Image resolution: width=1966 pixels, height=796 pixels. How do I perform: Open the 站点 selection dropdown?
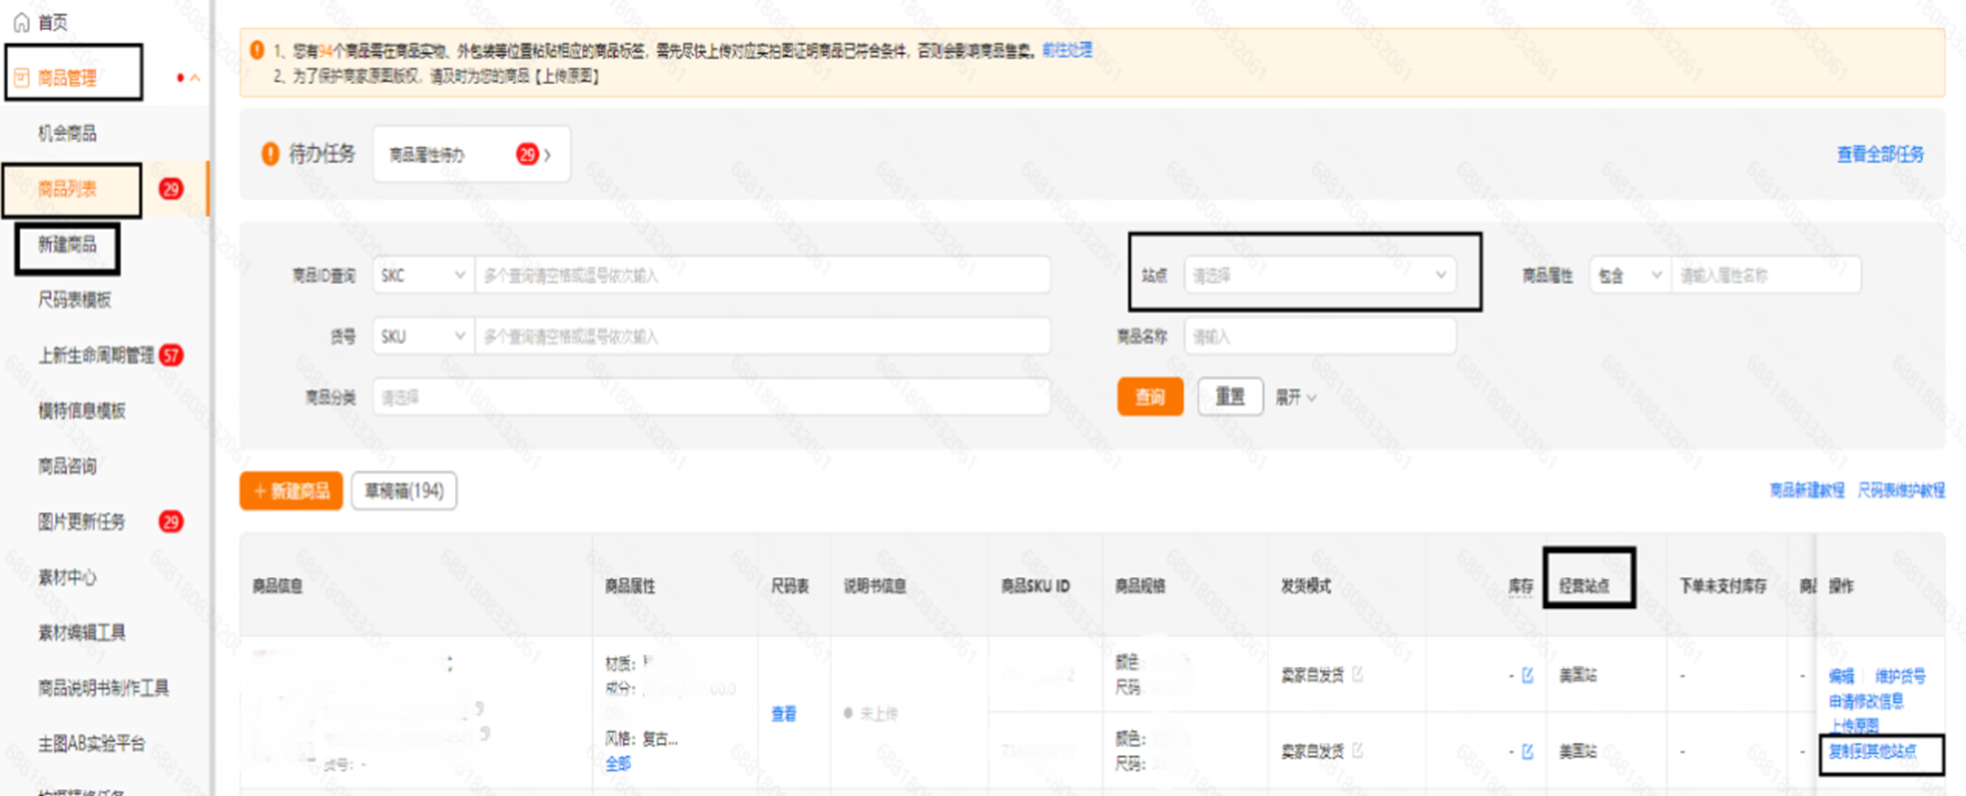1318,275
